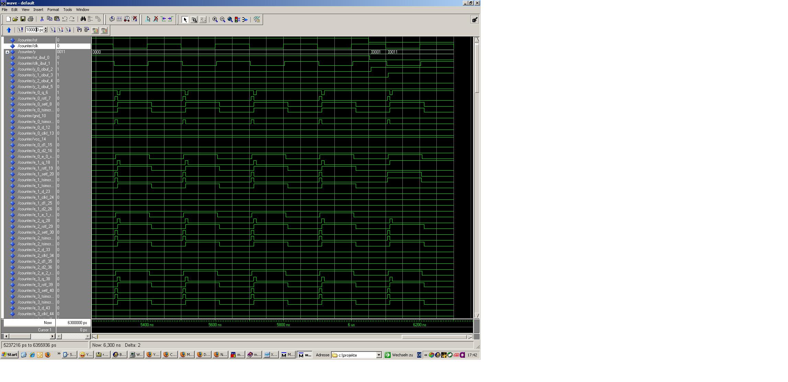Click the Zoom In magnifier icon
The image size is (788, 382).
click(x=215, y=20)
